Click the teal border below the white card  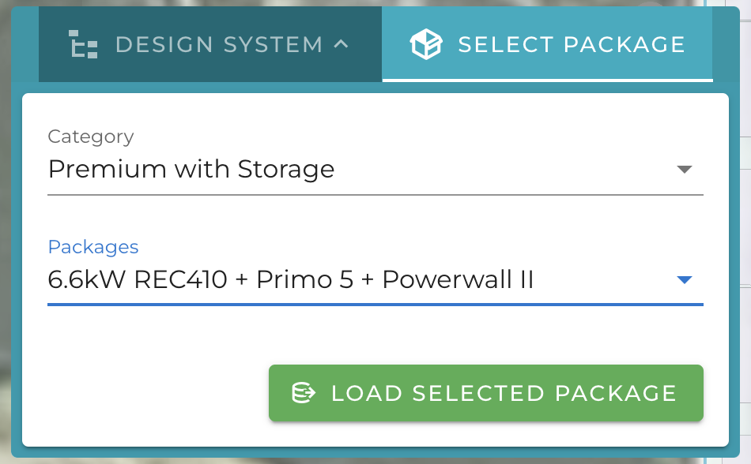click(375, 452)
